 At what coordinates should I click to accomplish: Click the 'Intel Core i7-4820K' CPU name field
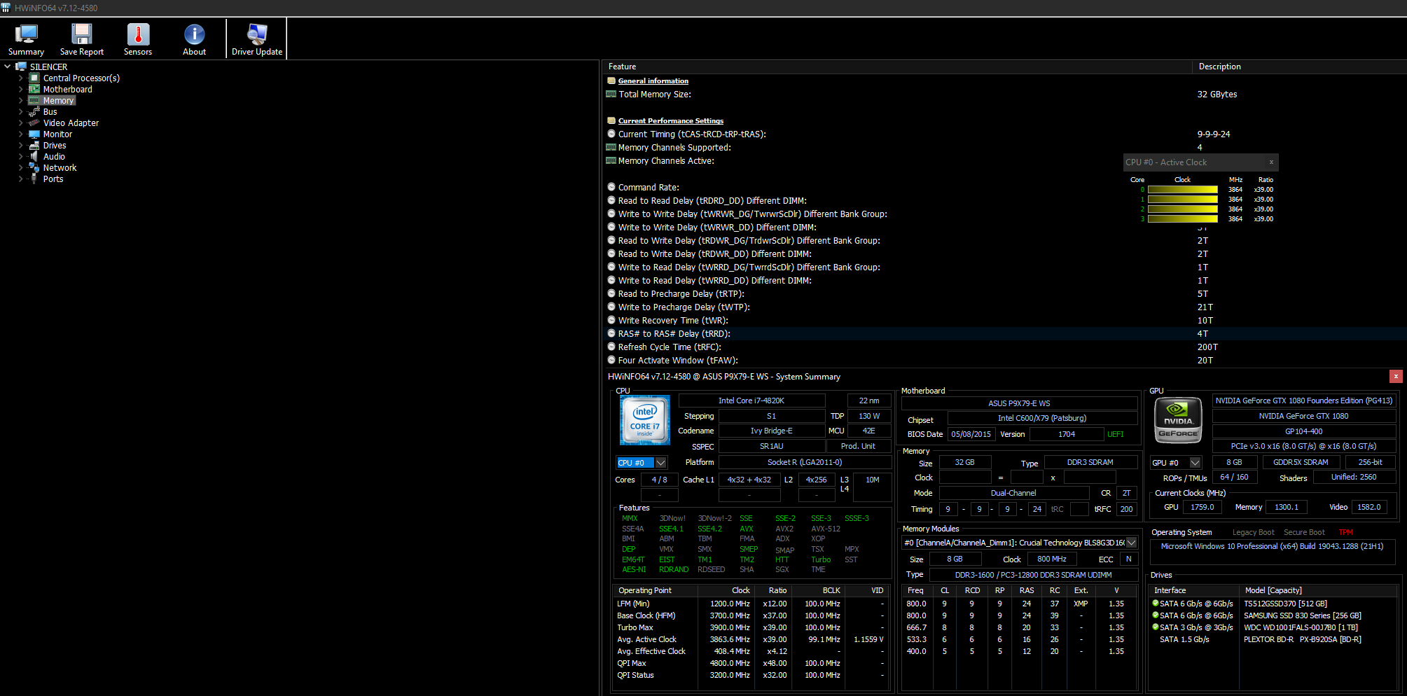point(751,401)
